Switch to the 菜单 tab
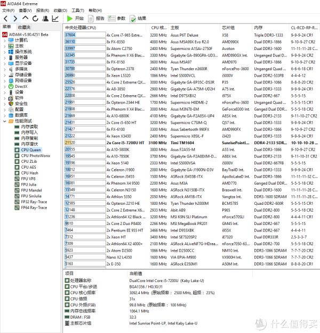The width and height of the screenshot is (320, 333). [x=6, y=27]
